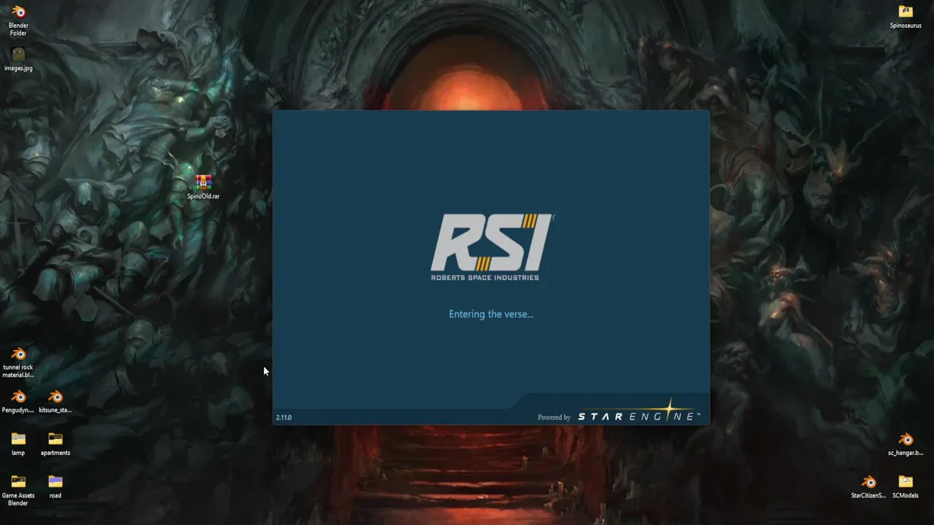The height and width of the screenshot is (525, 934).
Task: Click the 'Entering the verse...' status text
Action: coord(491,314)
